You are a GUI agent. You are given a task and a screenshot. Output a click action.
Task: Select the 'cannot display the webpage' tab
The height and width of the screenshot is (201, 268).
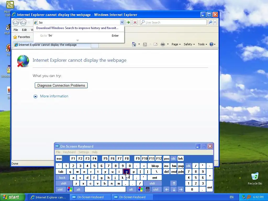point(52,45)
